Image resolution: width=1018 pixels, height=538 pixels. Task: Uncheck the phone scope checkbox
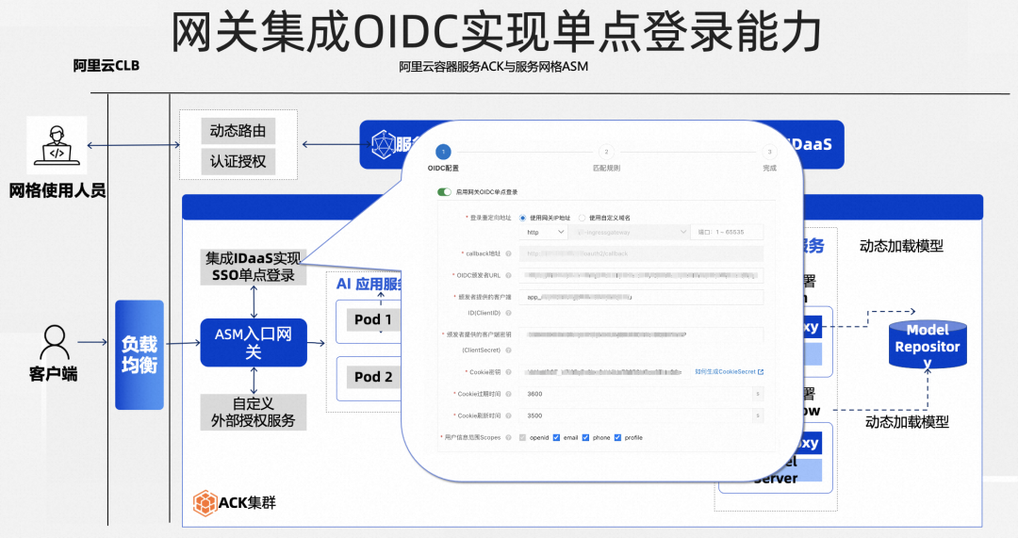coord(585,437)
